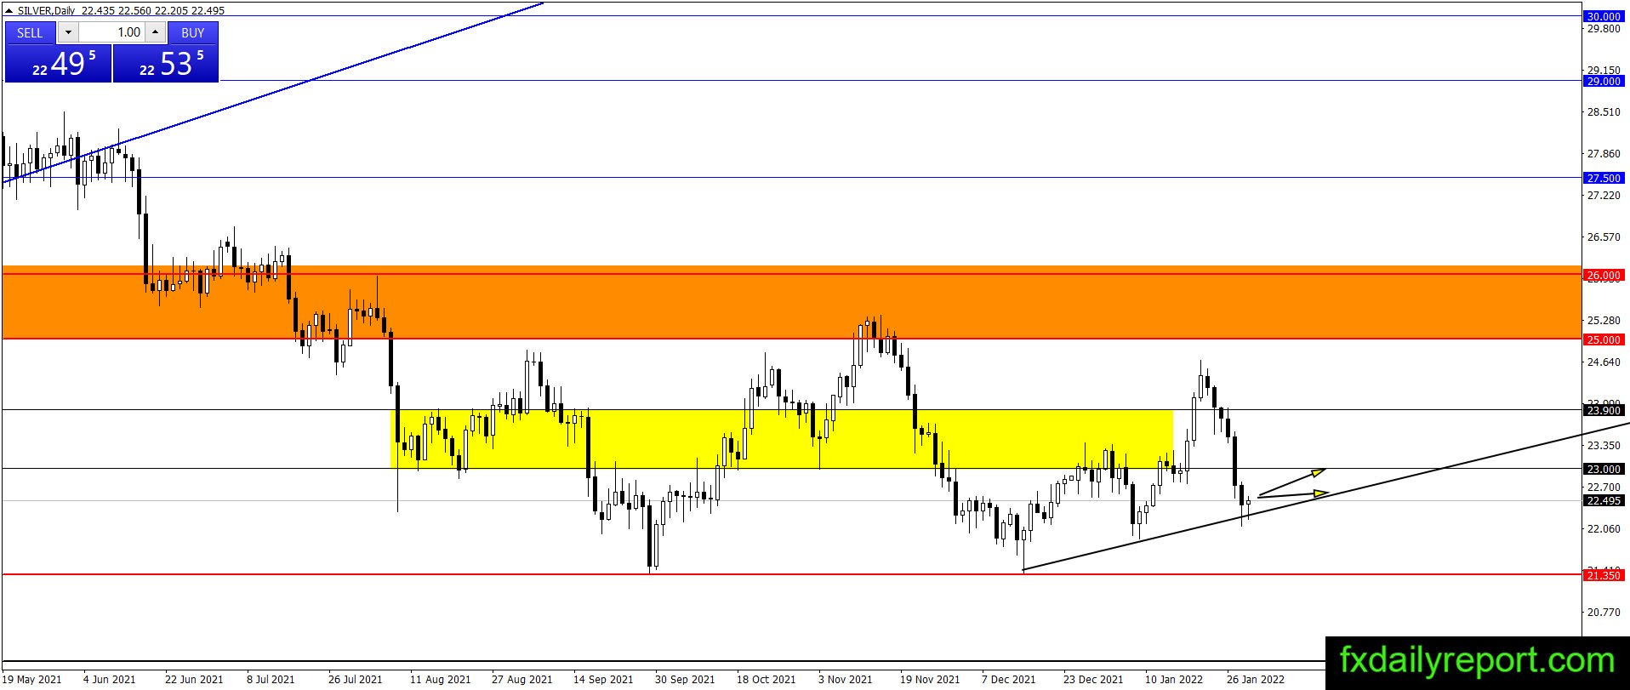The image size is (1630, 690).
Task: Collapse the one-click trading panel triangle
Action: 10,11
